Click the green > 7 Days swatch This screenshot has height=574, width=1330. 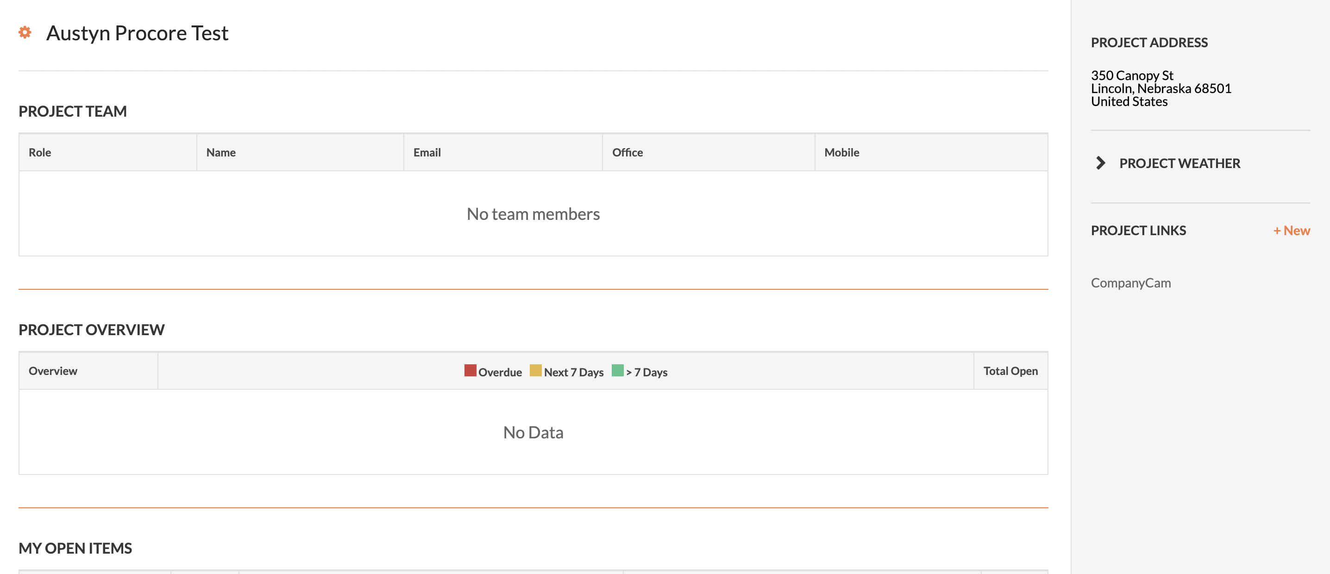coord(617,371)
